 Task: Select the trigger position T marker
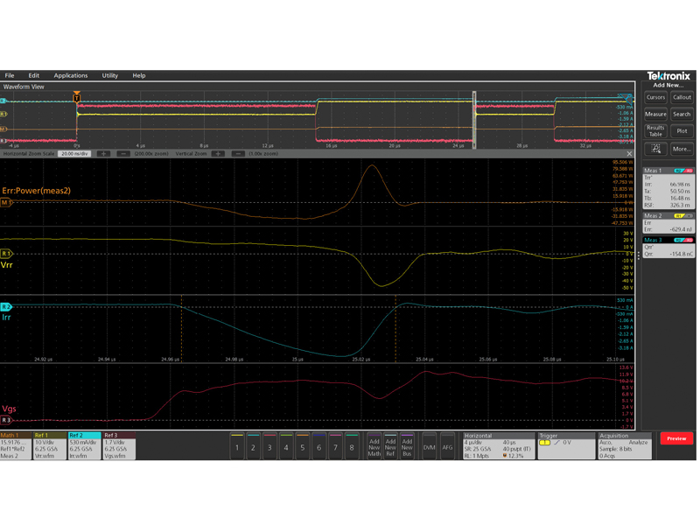pos(77,97)
